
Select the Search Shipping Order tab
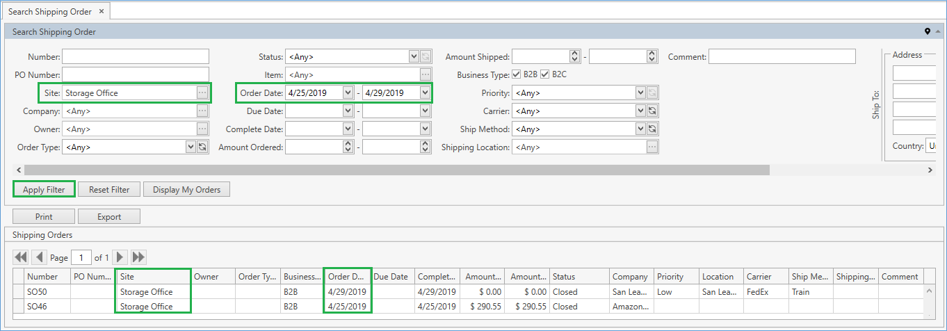[49, 12]
